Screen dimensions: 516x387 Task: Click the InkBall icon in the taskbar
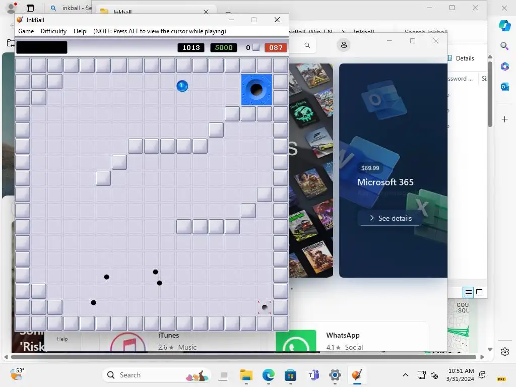coord(357,375)
